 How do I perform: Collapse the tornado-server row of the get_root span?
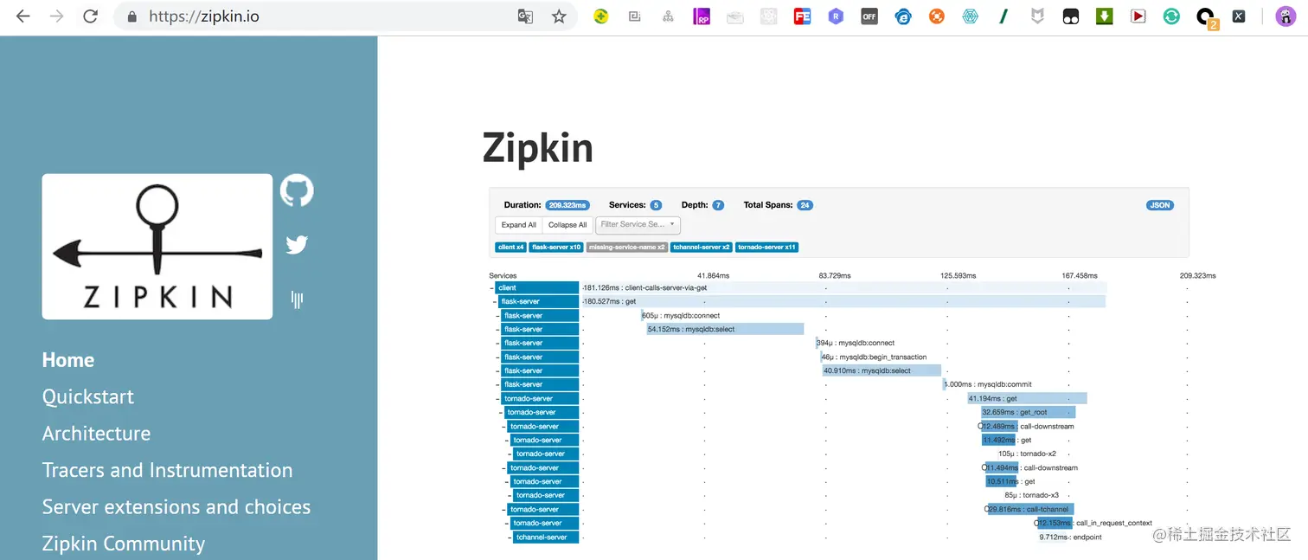(501, 413)
